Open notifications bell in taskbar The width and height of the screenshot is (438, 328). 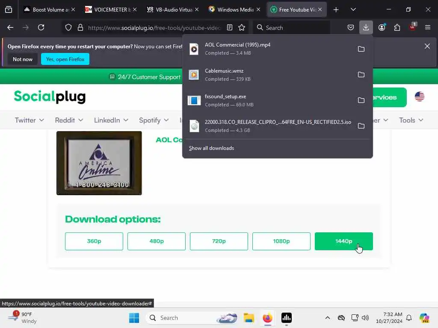pos(409,318)
